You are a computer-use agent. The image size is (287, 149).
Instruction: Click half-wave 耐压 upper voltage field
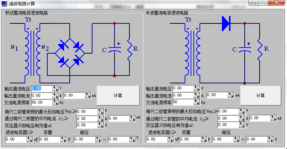(257, 139)
